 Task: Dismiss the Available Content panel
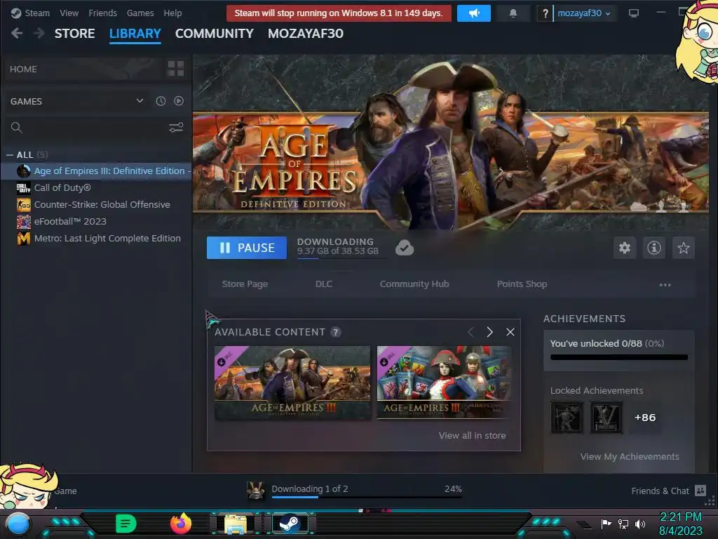click(x=510, y=332)
